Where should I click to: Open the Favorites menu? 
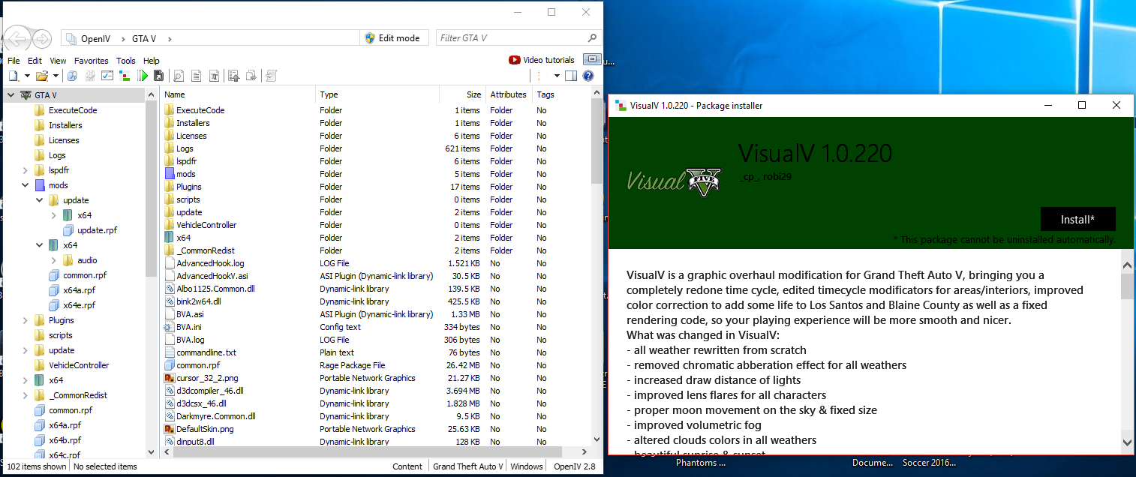(x=91, y=61)
